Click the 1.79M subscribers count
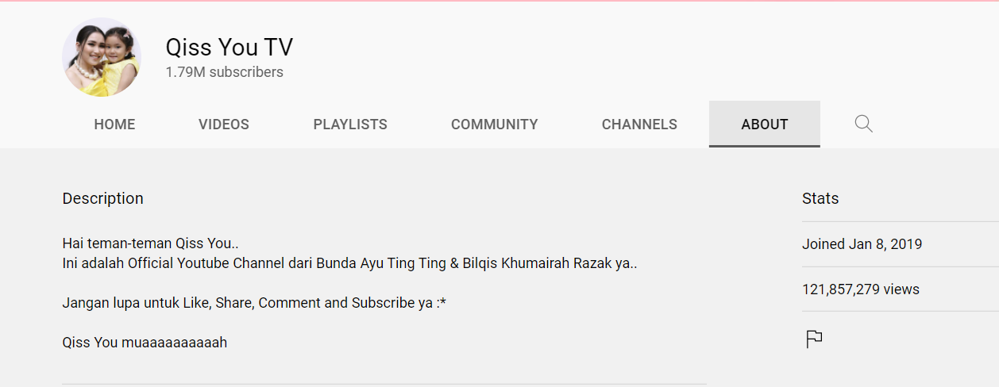The height and width of the screenshot is (387, 999). point(225,72)
